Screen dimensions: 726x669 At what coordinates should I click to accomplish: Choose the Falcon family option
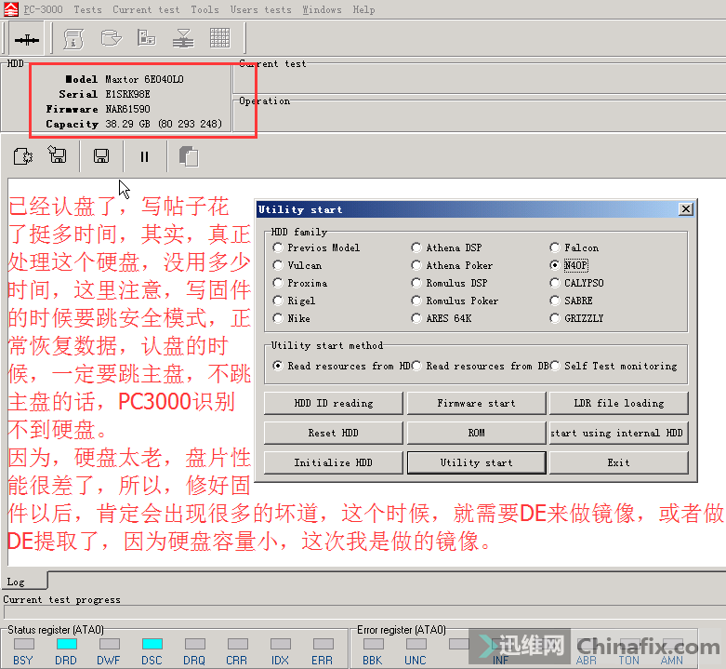click(574, 248)
